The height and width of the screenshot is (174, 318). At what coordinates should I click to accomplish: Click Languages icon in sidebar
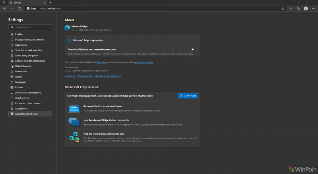(x=12, y=82)
